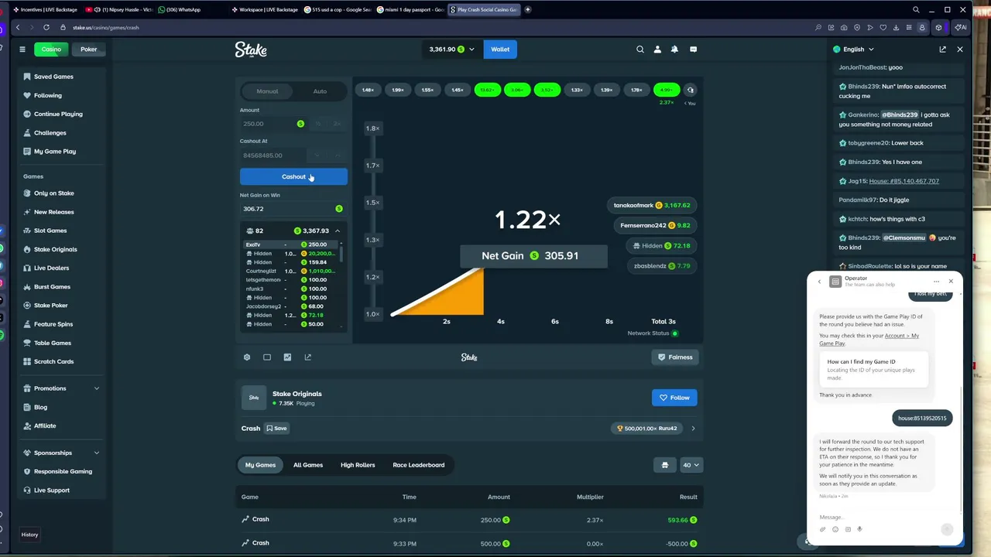Pop out the chat panel
Viewport: 991px width, 557px height.
pos(942,49)
